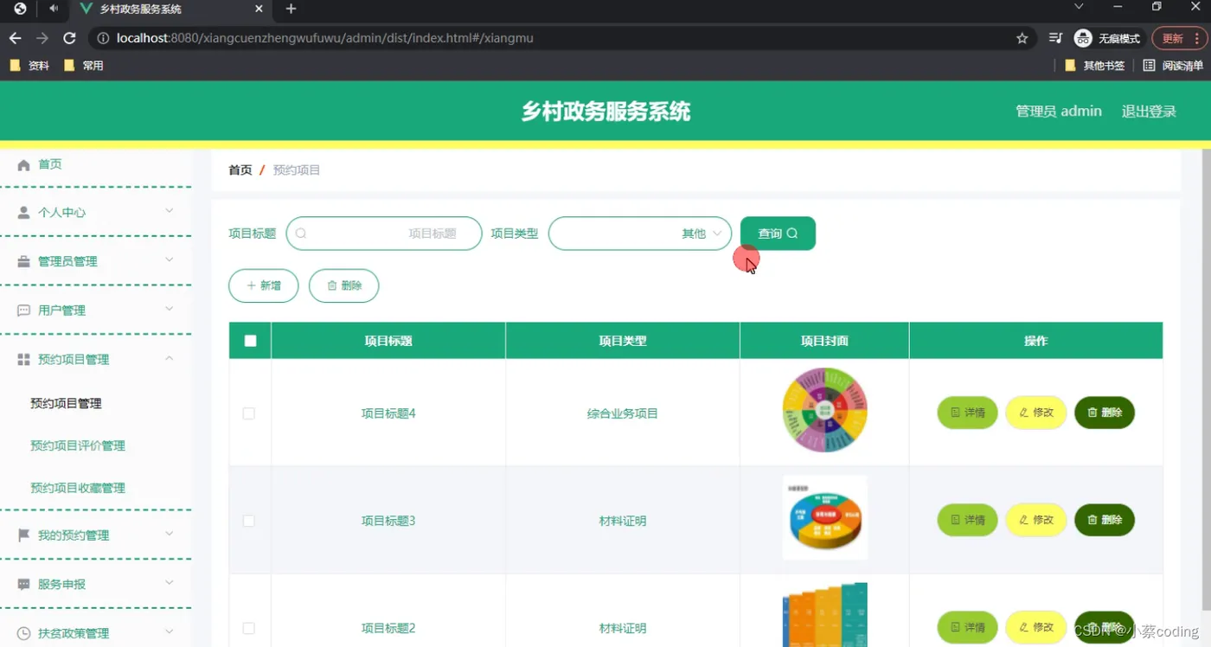Click the clock icon beside 扶贫政策管理
Image resolution: width=1211 pixels, height=647 pixels.
click(23, 633)
